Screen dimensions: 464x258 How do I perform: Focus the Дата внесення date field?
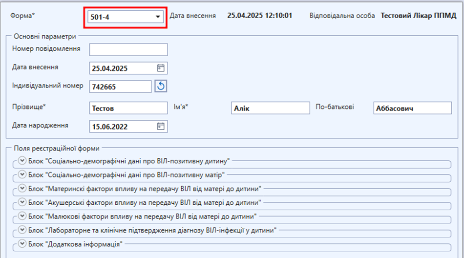click(122, 68)
